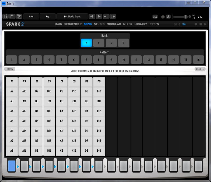Click the A10 cell in the song chain

24,91
